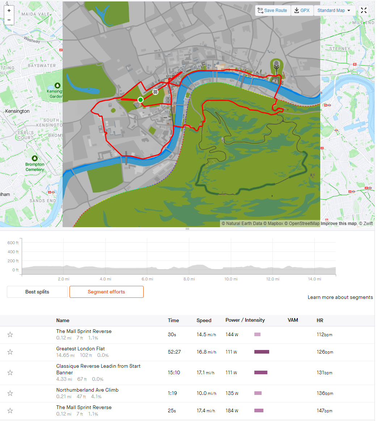Click the intensity bar for Northumberland Ave Climb

click(258, 393)
